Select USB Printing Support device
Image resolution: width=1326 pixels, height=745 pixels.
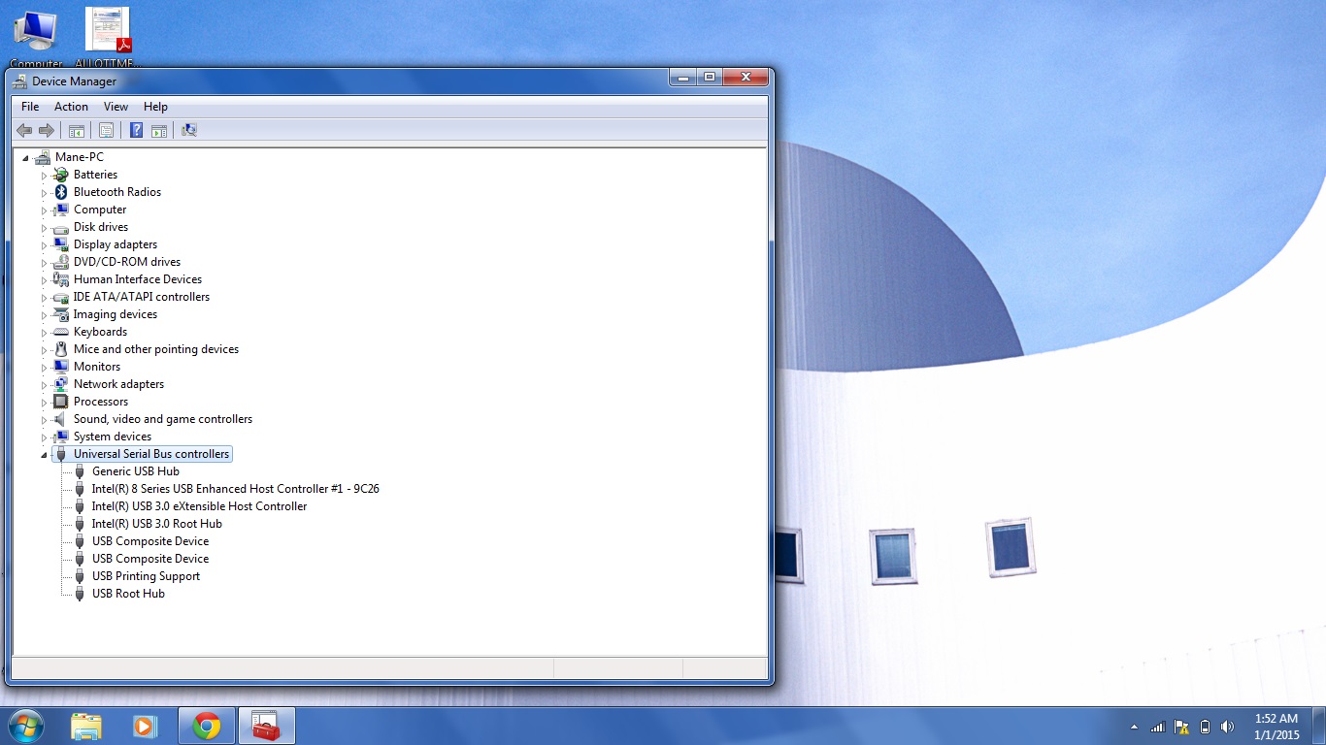pyautogui.click(x=146, y=576)
